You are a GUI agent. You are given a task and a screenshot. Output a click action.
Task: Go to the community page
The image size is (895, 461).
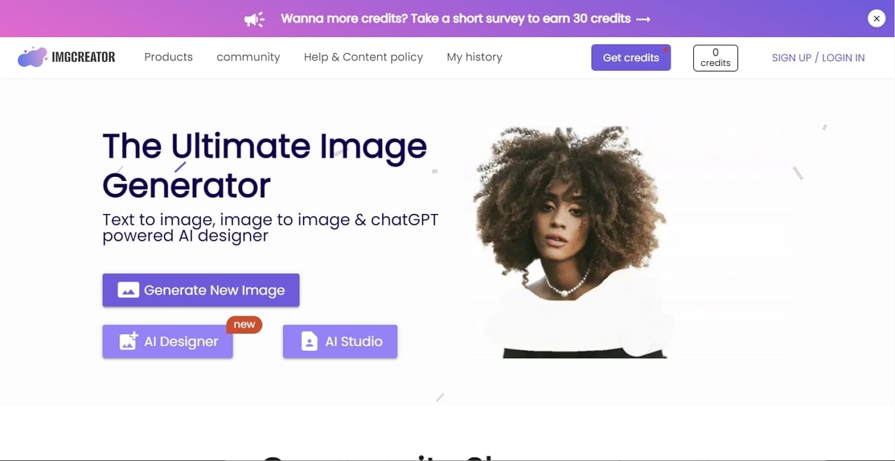coord(249,57)
